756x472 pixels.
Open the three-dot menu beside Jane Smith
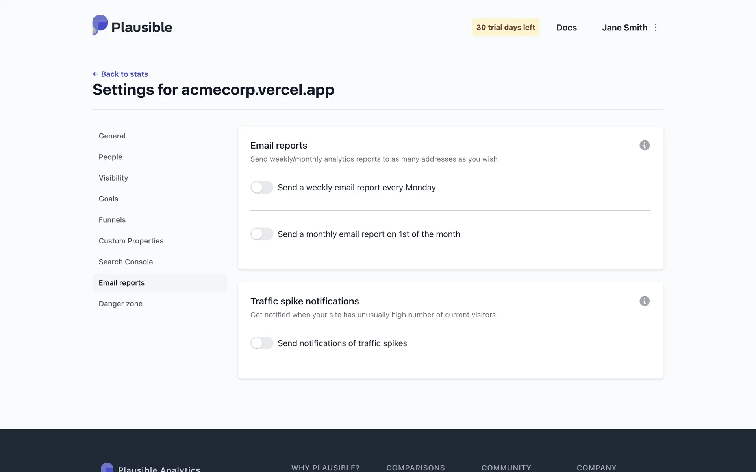pos(656,28)
